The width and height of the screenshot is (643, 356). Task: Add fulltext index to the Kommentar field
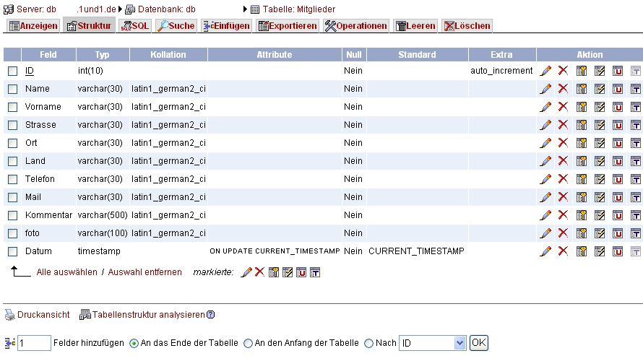[x=636, y=215]
